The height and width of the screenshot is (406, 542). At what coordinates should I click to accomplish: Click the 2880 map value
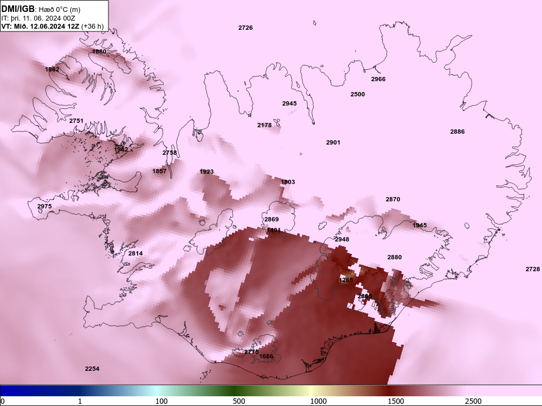[x=395, y=257]
